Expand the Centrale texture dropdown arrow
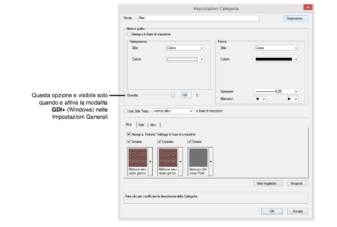The width and height of the screenshot is (337, 227). [180, 162]
